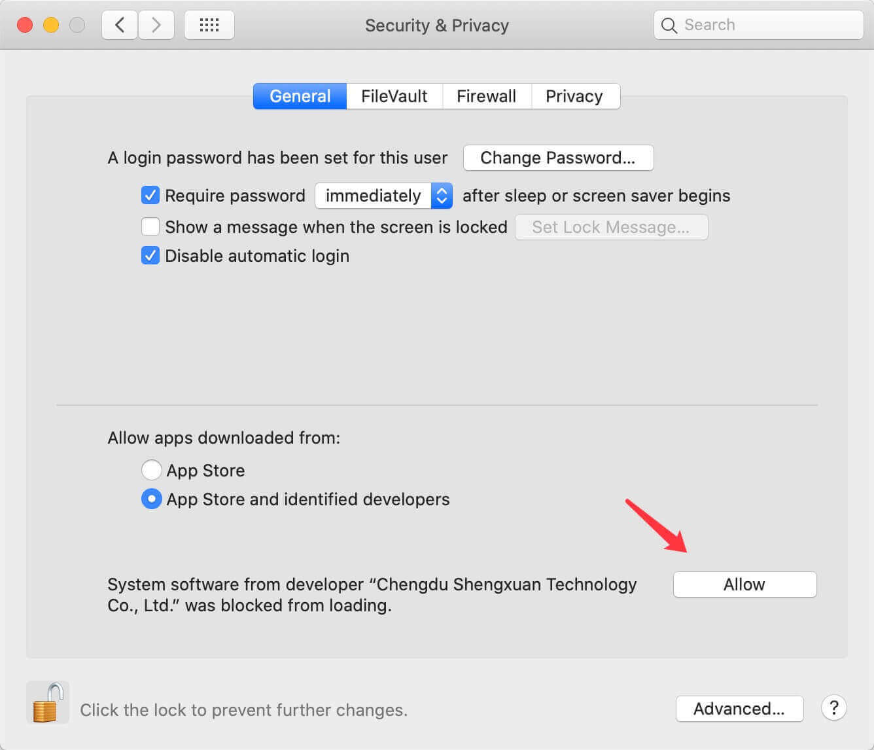
Task: Choose App Store and identified developers option
Action: (151, 499)
